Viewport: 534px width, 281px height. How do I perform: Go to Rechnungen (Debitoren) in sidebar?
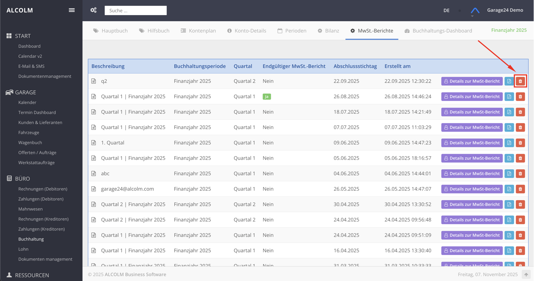tap(43, 189)
